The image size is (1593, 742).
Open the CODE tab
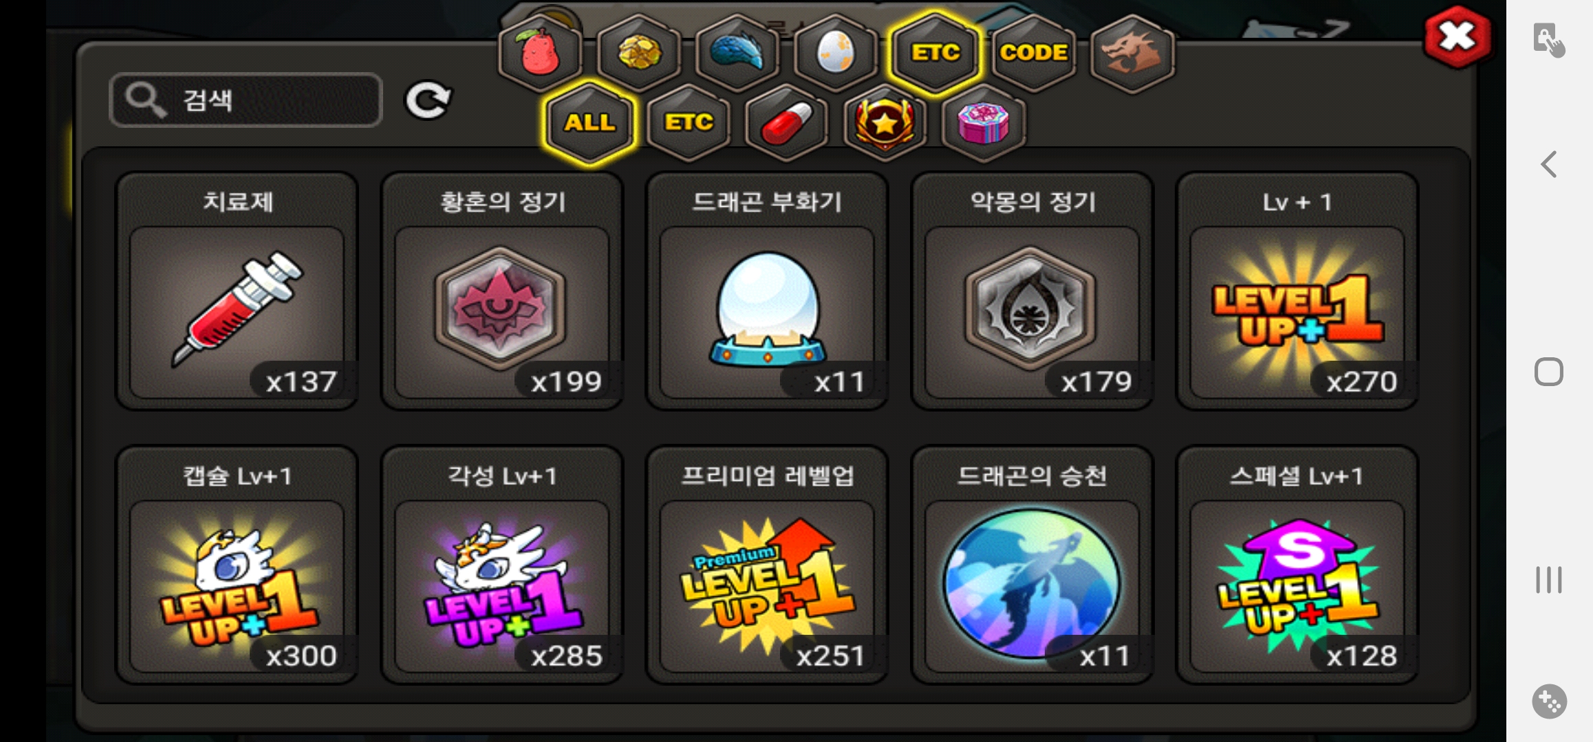click(x=1034, y=53)
